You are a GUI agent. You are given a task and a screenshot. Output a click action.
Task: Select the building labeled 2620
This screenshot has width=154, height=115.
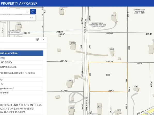pyautogui.click(x=62, y=11)
